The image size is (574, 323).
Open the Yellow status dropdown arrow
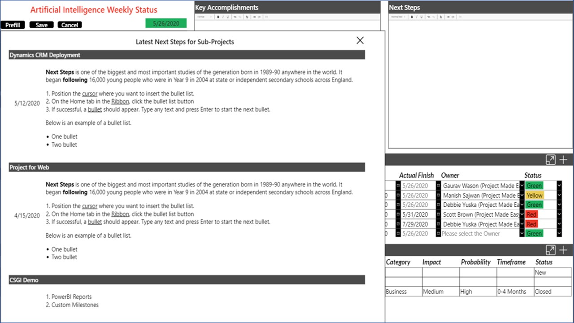pos(559,196)
